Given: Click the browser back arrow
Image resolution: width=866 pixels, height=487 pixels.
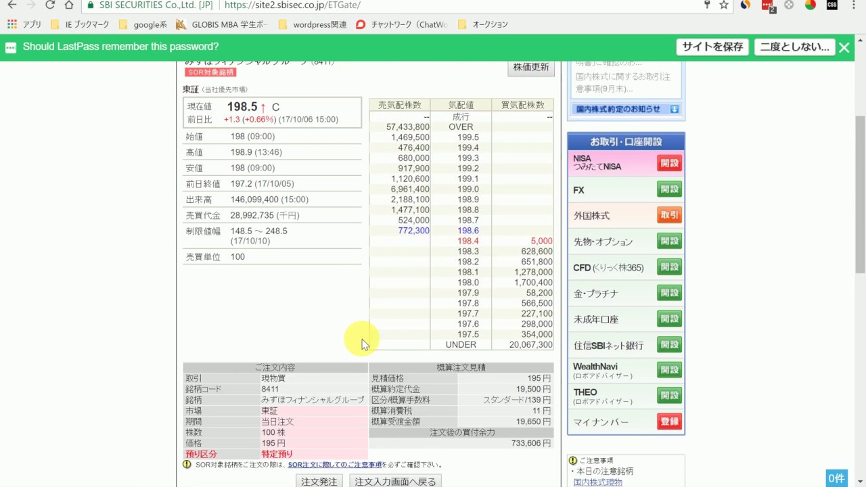Looking at the screenshot, I should (x=12, y=5).
